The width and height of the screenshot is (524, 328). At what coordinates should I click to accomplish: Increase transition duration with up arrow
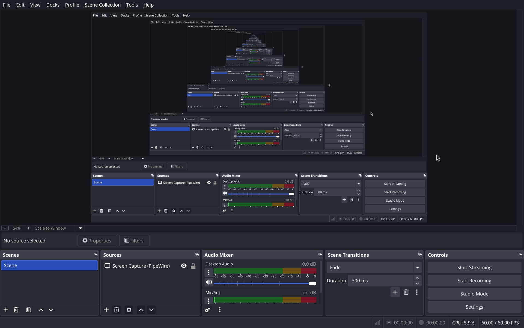pyautogui.click(x=417, y=278)
